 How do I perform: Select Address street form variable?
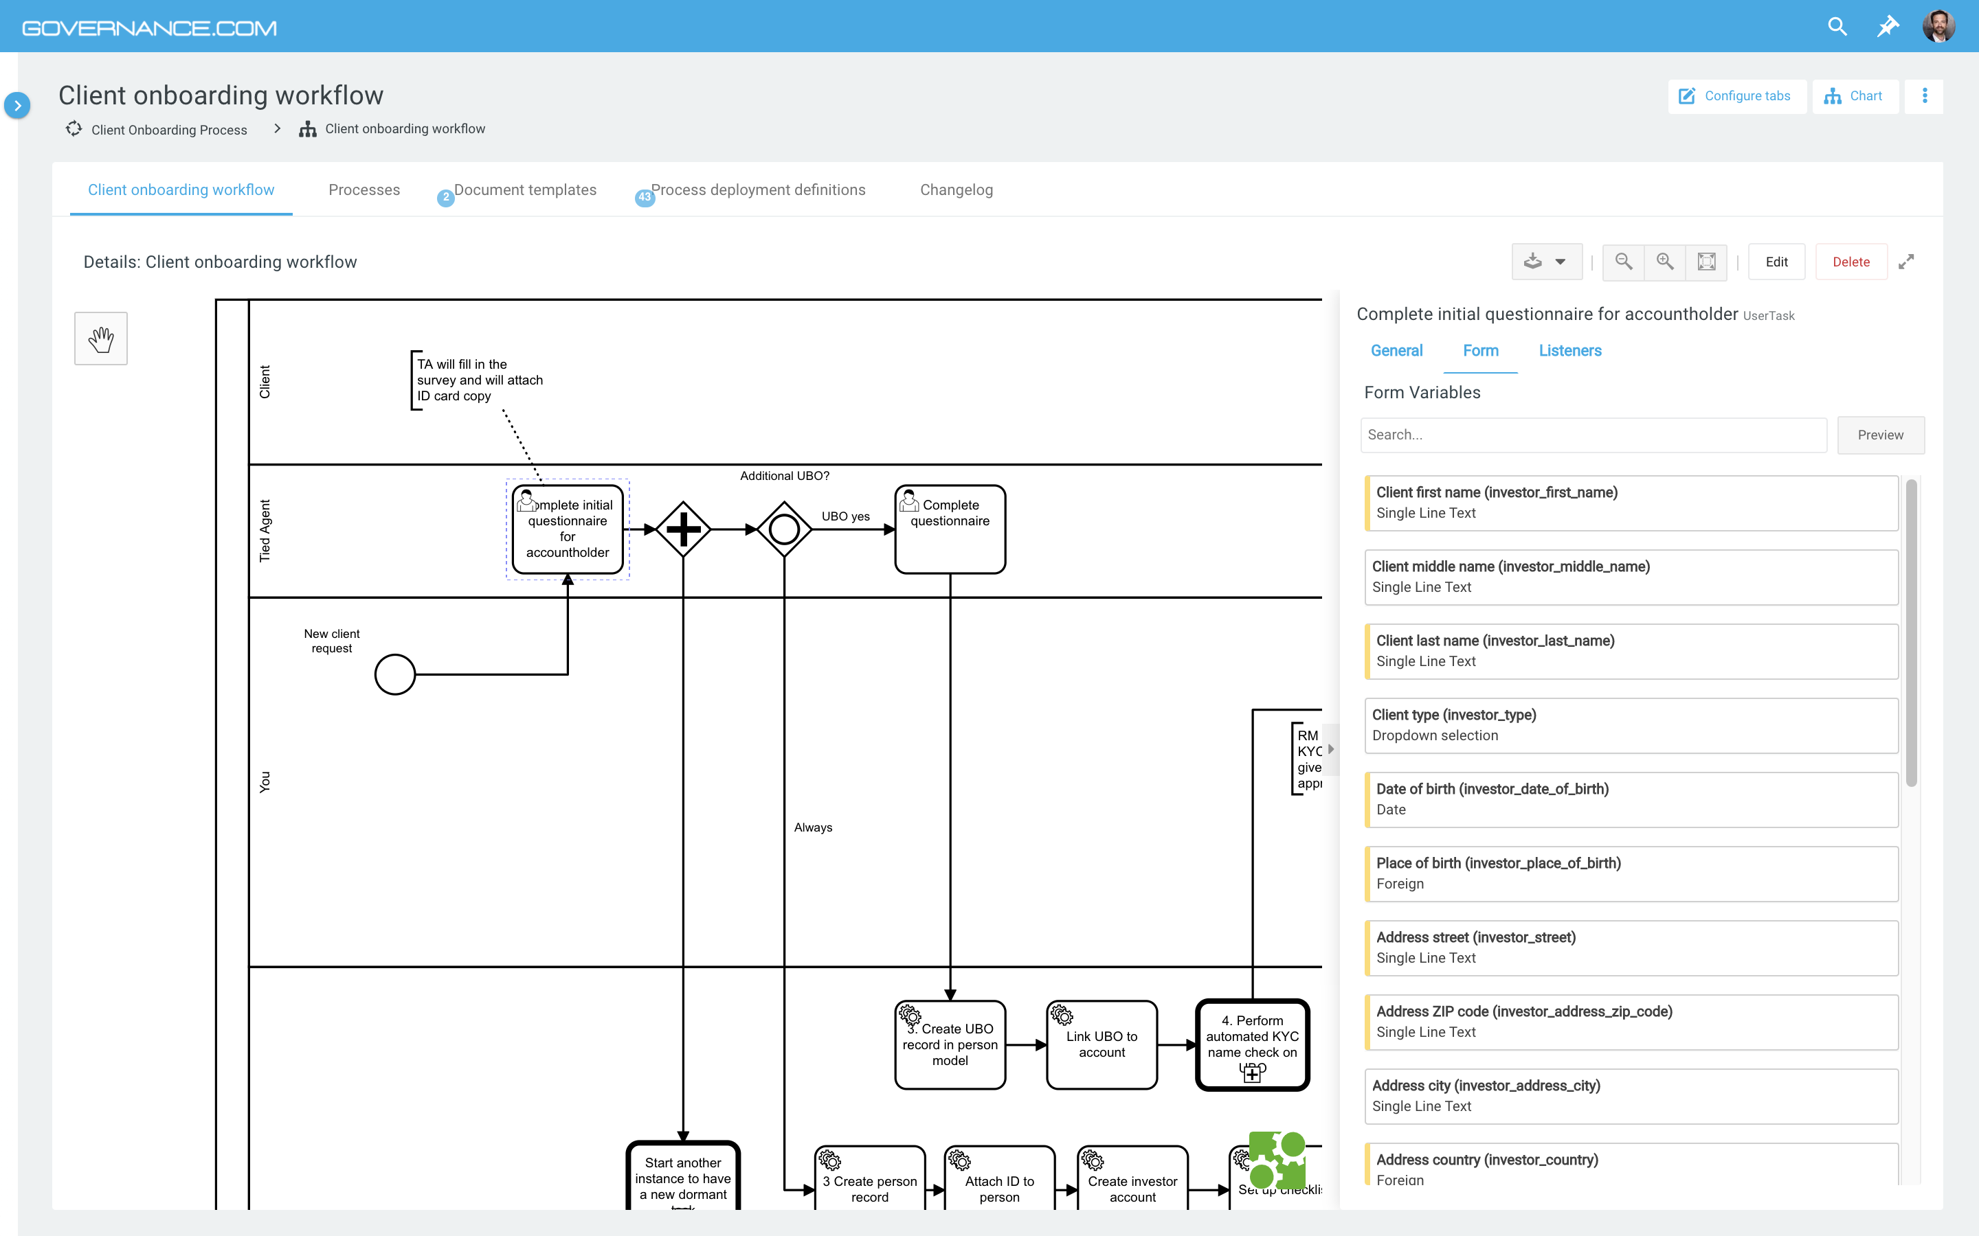tap(1631, 948)
